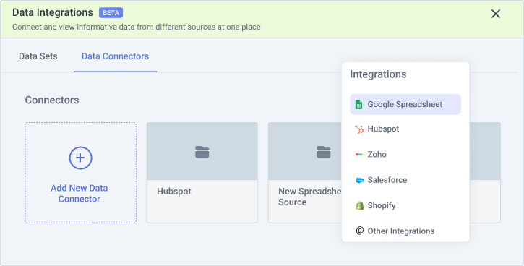
Task: Choose Google Spreadsheet from Integrations menu
Action: 405,104
